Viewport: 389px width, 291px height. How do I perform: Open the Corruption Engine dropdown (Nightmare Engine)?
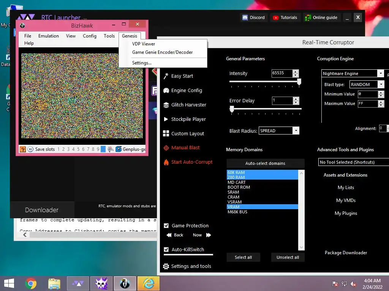point(381,74)
